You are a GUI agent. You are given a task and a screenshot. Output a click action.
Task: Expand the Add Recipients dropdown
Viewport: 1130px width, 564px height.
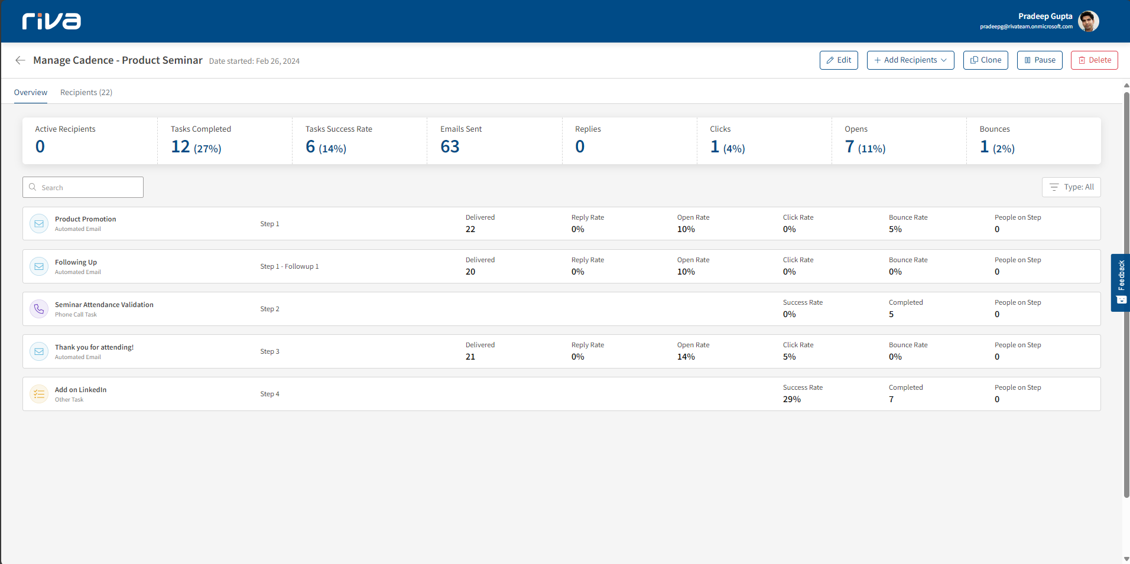[x=910, y=60]
